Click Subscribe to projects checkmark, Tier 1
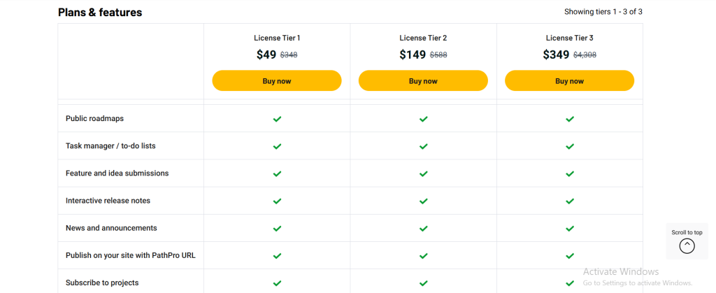716x293 pixels. click(277, 283)
